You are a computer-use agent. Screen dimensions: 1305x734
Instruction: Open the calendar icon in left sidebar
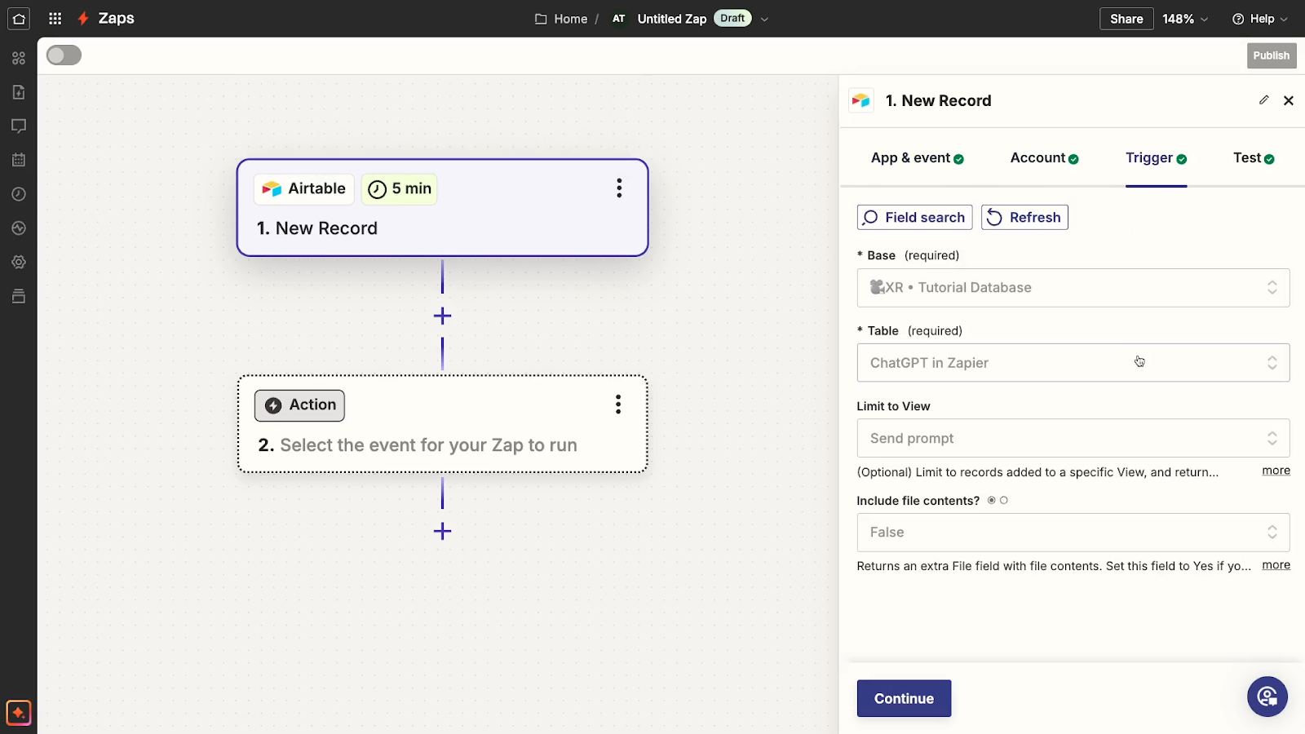coord(19,160)
